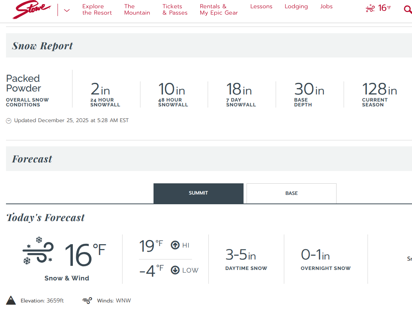Open the search magnifier icon
Viewport: 412px width, 317px height.
[408, 9]
